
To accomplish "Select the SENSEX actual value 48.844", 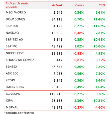I will (x=57, y=67).
